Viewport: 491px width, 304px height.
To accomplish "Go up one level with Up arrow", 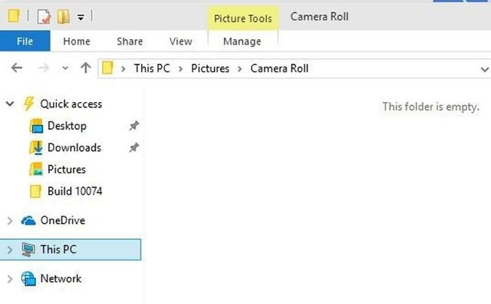I will point(85,68).
